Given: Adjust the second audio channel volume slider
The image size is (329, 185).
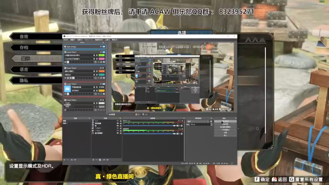Looking at the screenshot, I should point(149,134).
